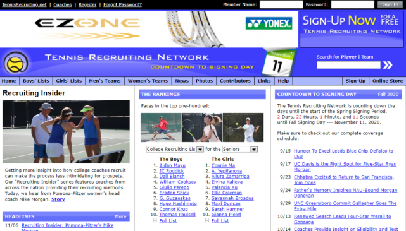Open Valencia Xu player link

click(224, 187)
